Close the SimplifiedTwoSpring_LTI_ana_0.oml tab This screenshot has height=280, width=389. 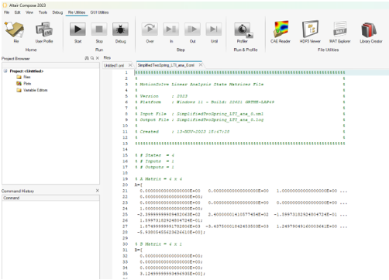pos(201,65)
